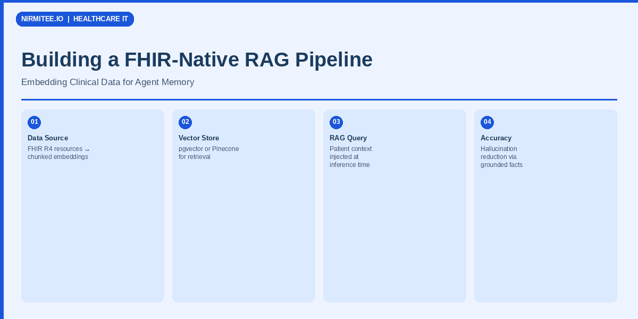Select the RAG Query heading
The image size is (638, 319).
tap(348, 138)
